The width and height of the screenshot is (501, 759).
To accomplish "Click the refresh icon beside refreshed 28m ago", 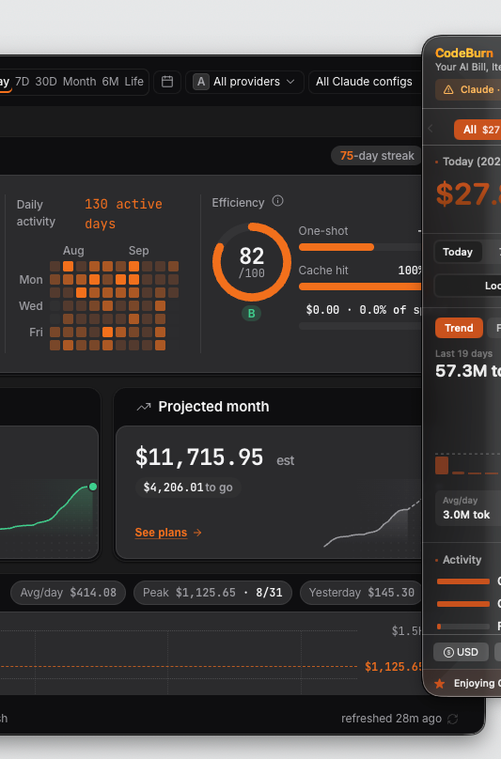I will coord(452,719).
